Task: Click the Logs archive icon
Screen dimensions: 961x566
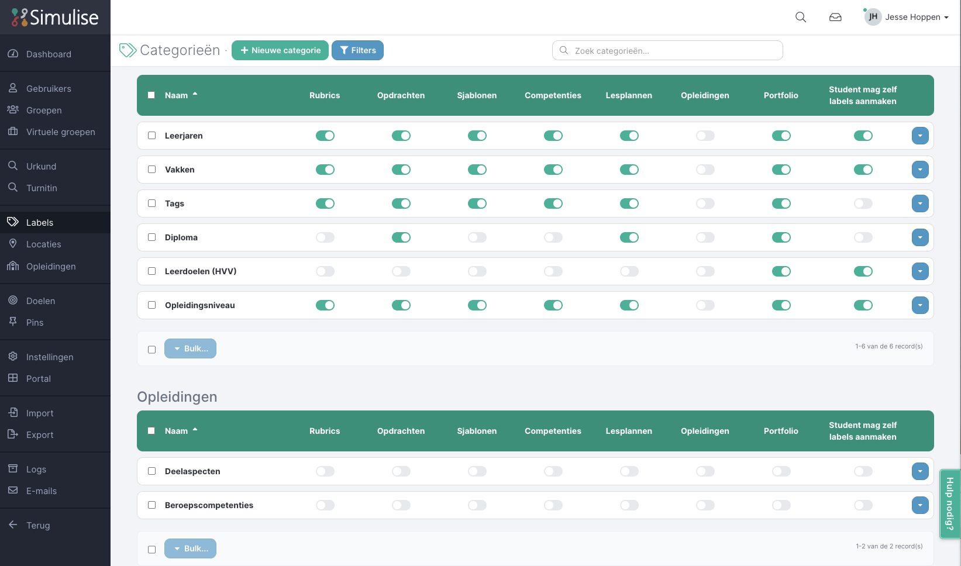Action: [13, 469]
